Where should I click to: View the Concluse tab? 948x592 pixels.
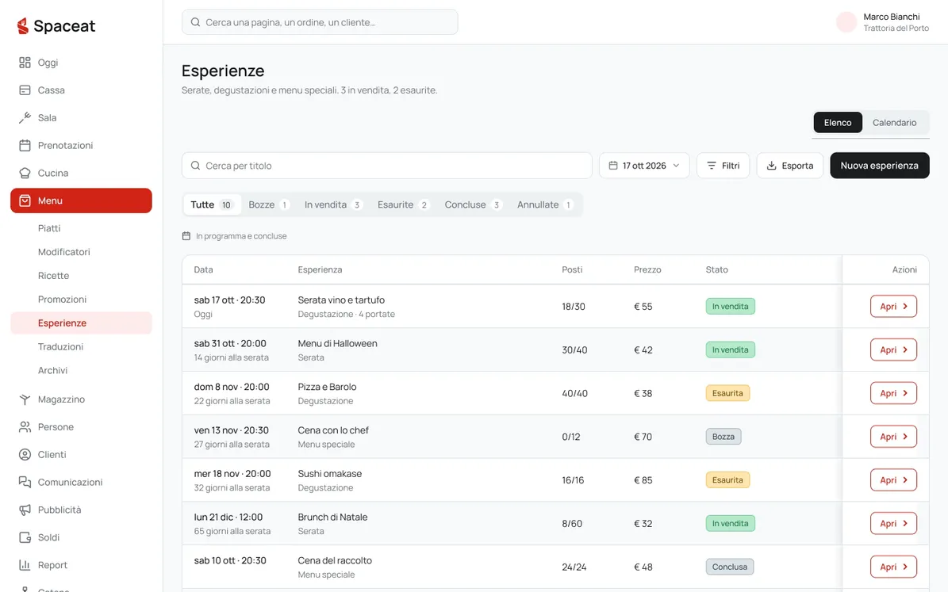pos(473,204)
